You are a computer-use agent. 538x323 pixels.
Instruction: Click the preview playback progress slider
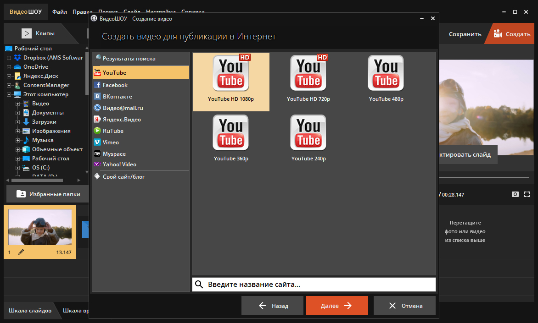click(x=484, y=178)
